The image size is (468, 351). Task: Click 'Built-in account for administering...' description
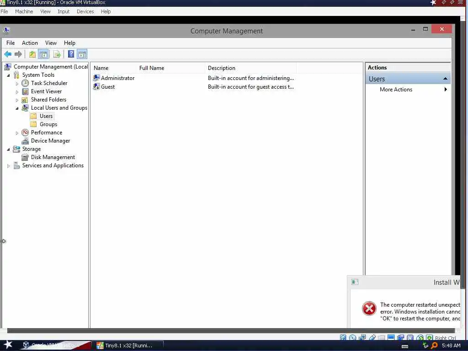pos(251,78)
